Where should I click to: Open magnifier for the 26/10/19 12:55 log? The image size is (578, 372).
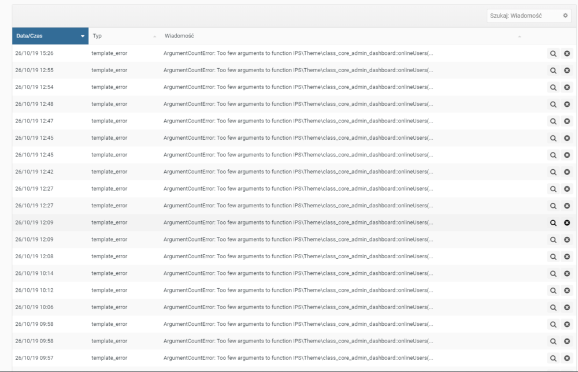(x=553, y=70)
